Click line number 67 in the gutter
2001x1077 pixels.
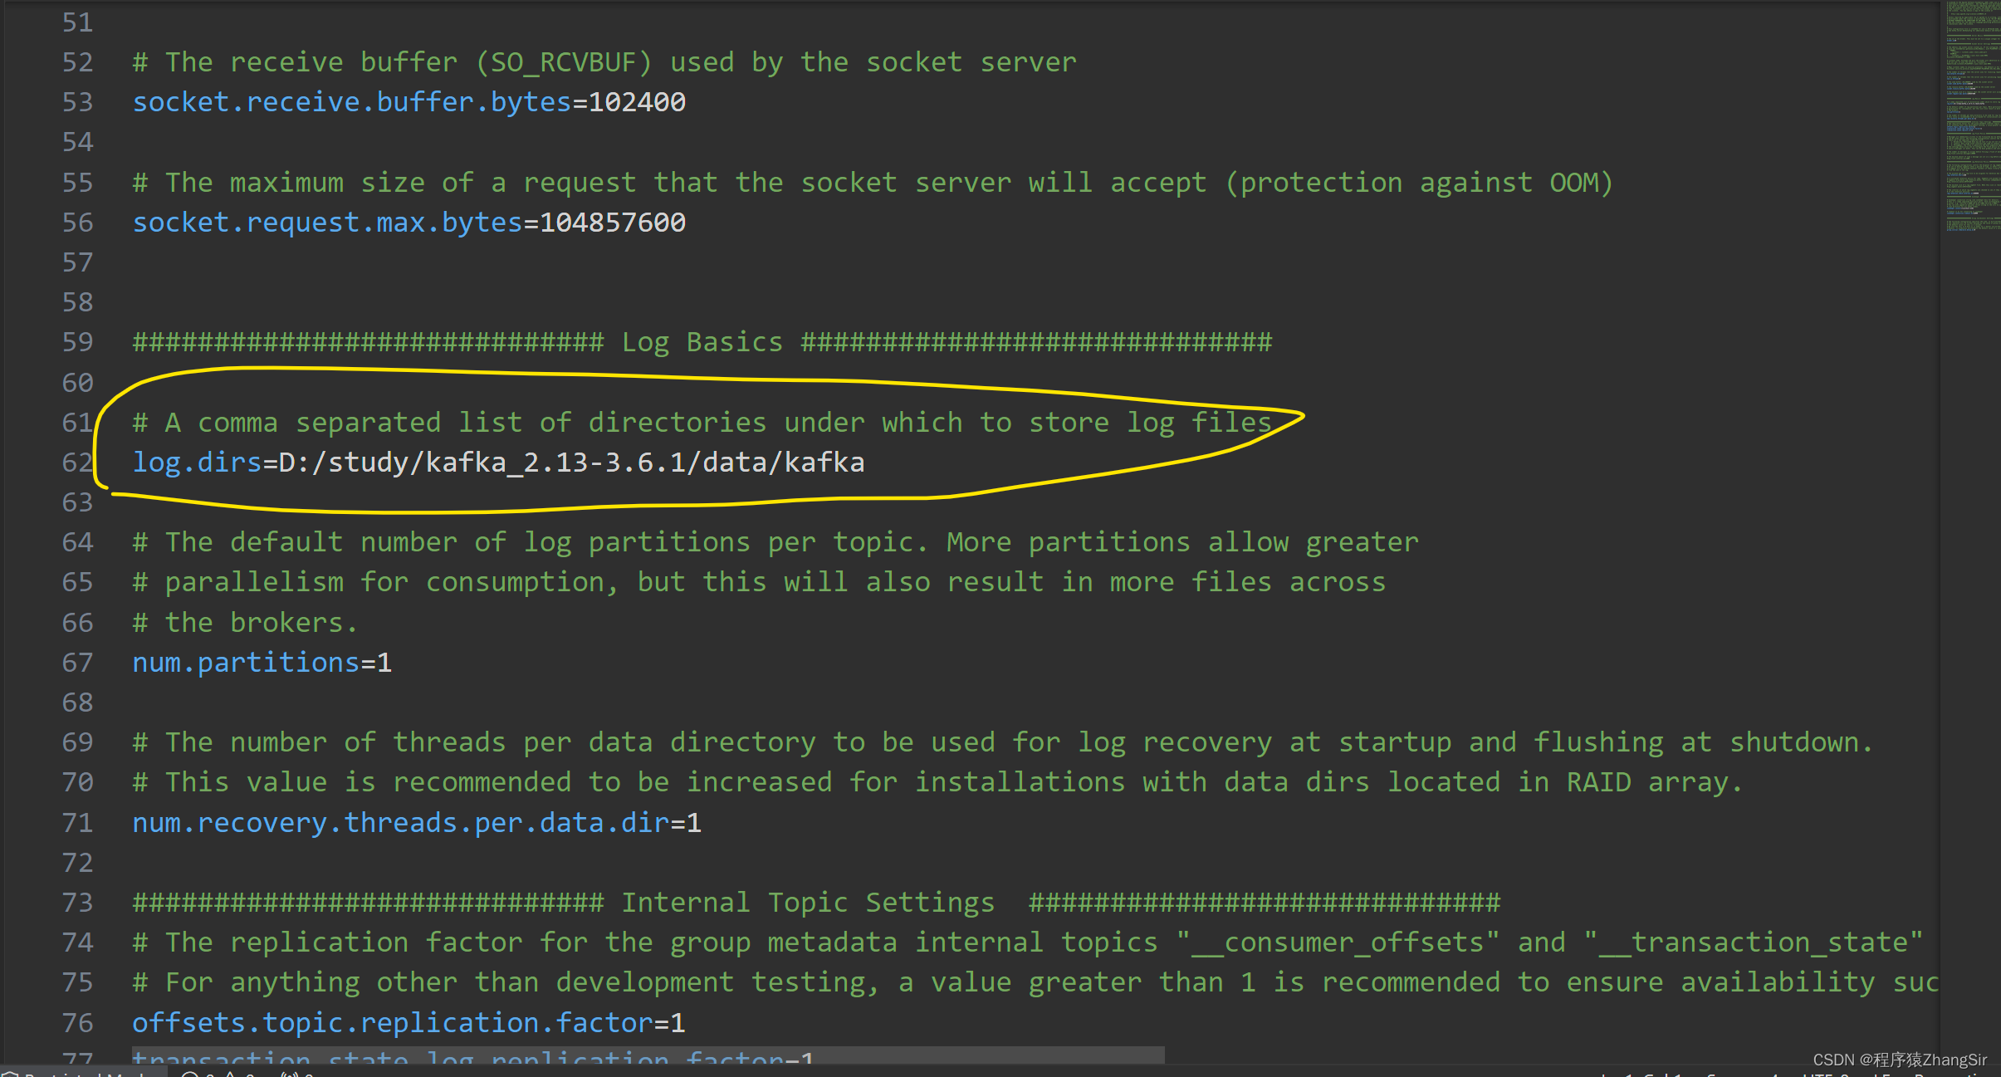pos(77,663)
